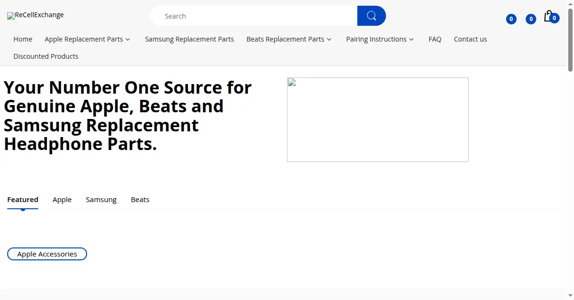Click the Apple Accessories pill button
574x300 pixels.
pyautogui.click(x=47, y=254)
